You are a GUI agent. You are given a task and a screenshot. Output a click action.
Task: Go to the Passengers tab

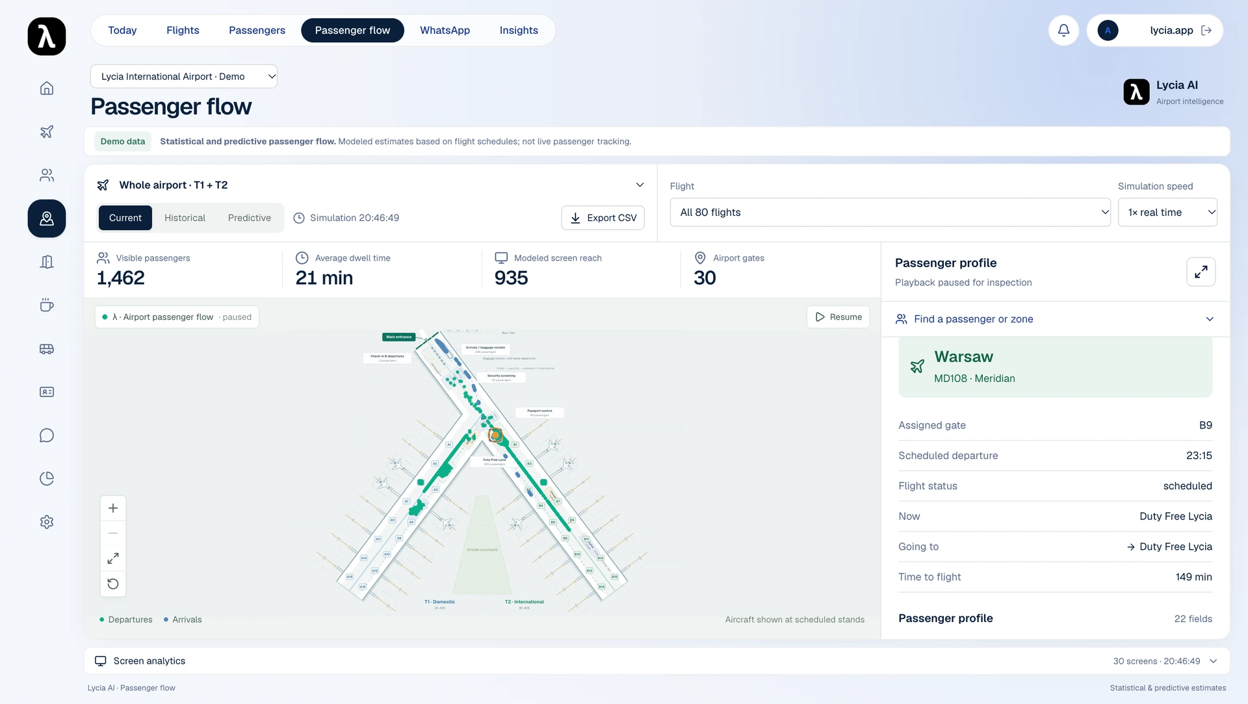(x=257, y=31)
